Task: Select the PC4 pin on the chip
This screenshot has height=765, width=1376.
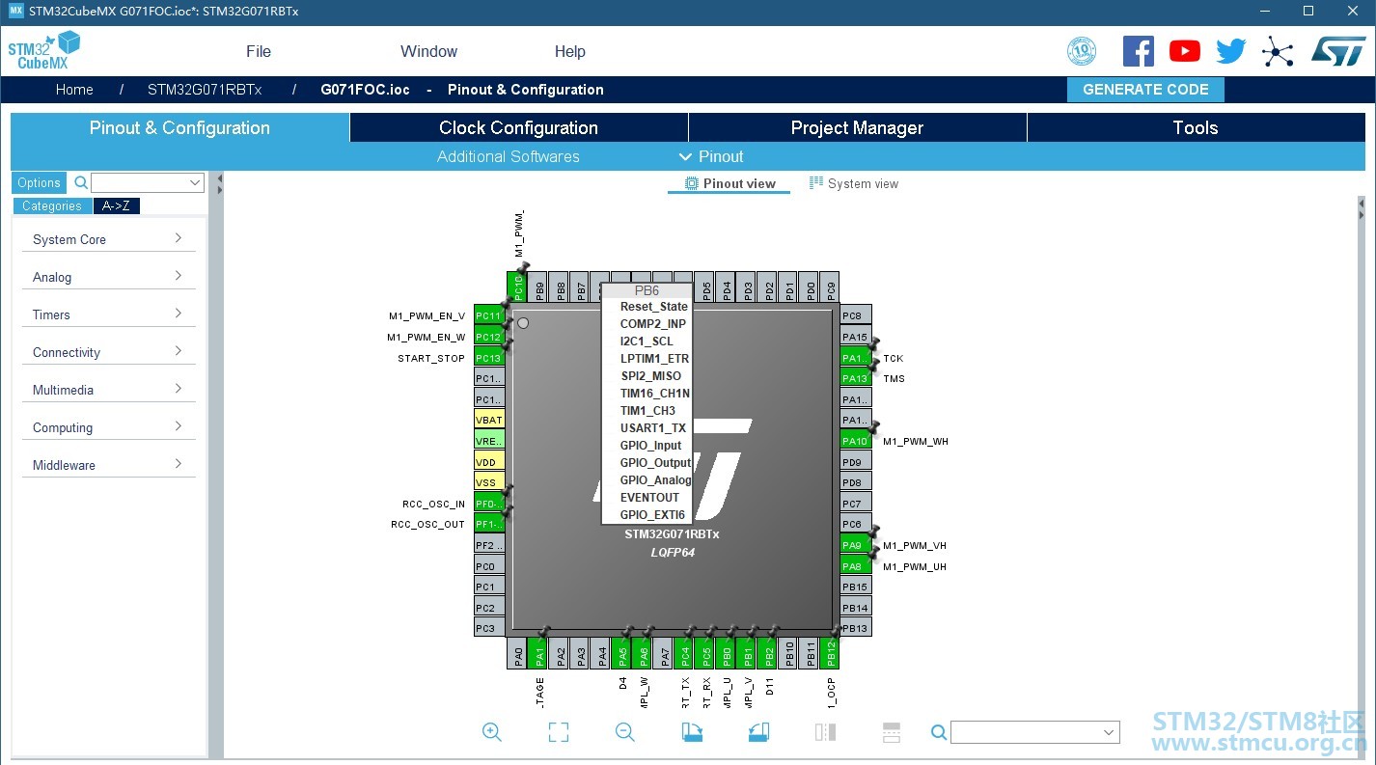Action: coord(685,653)
